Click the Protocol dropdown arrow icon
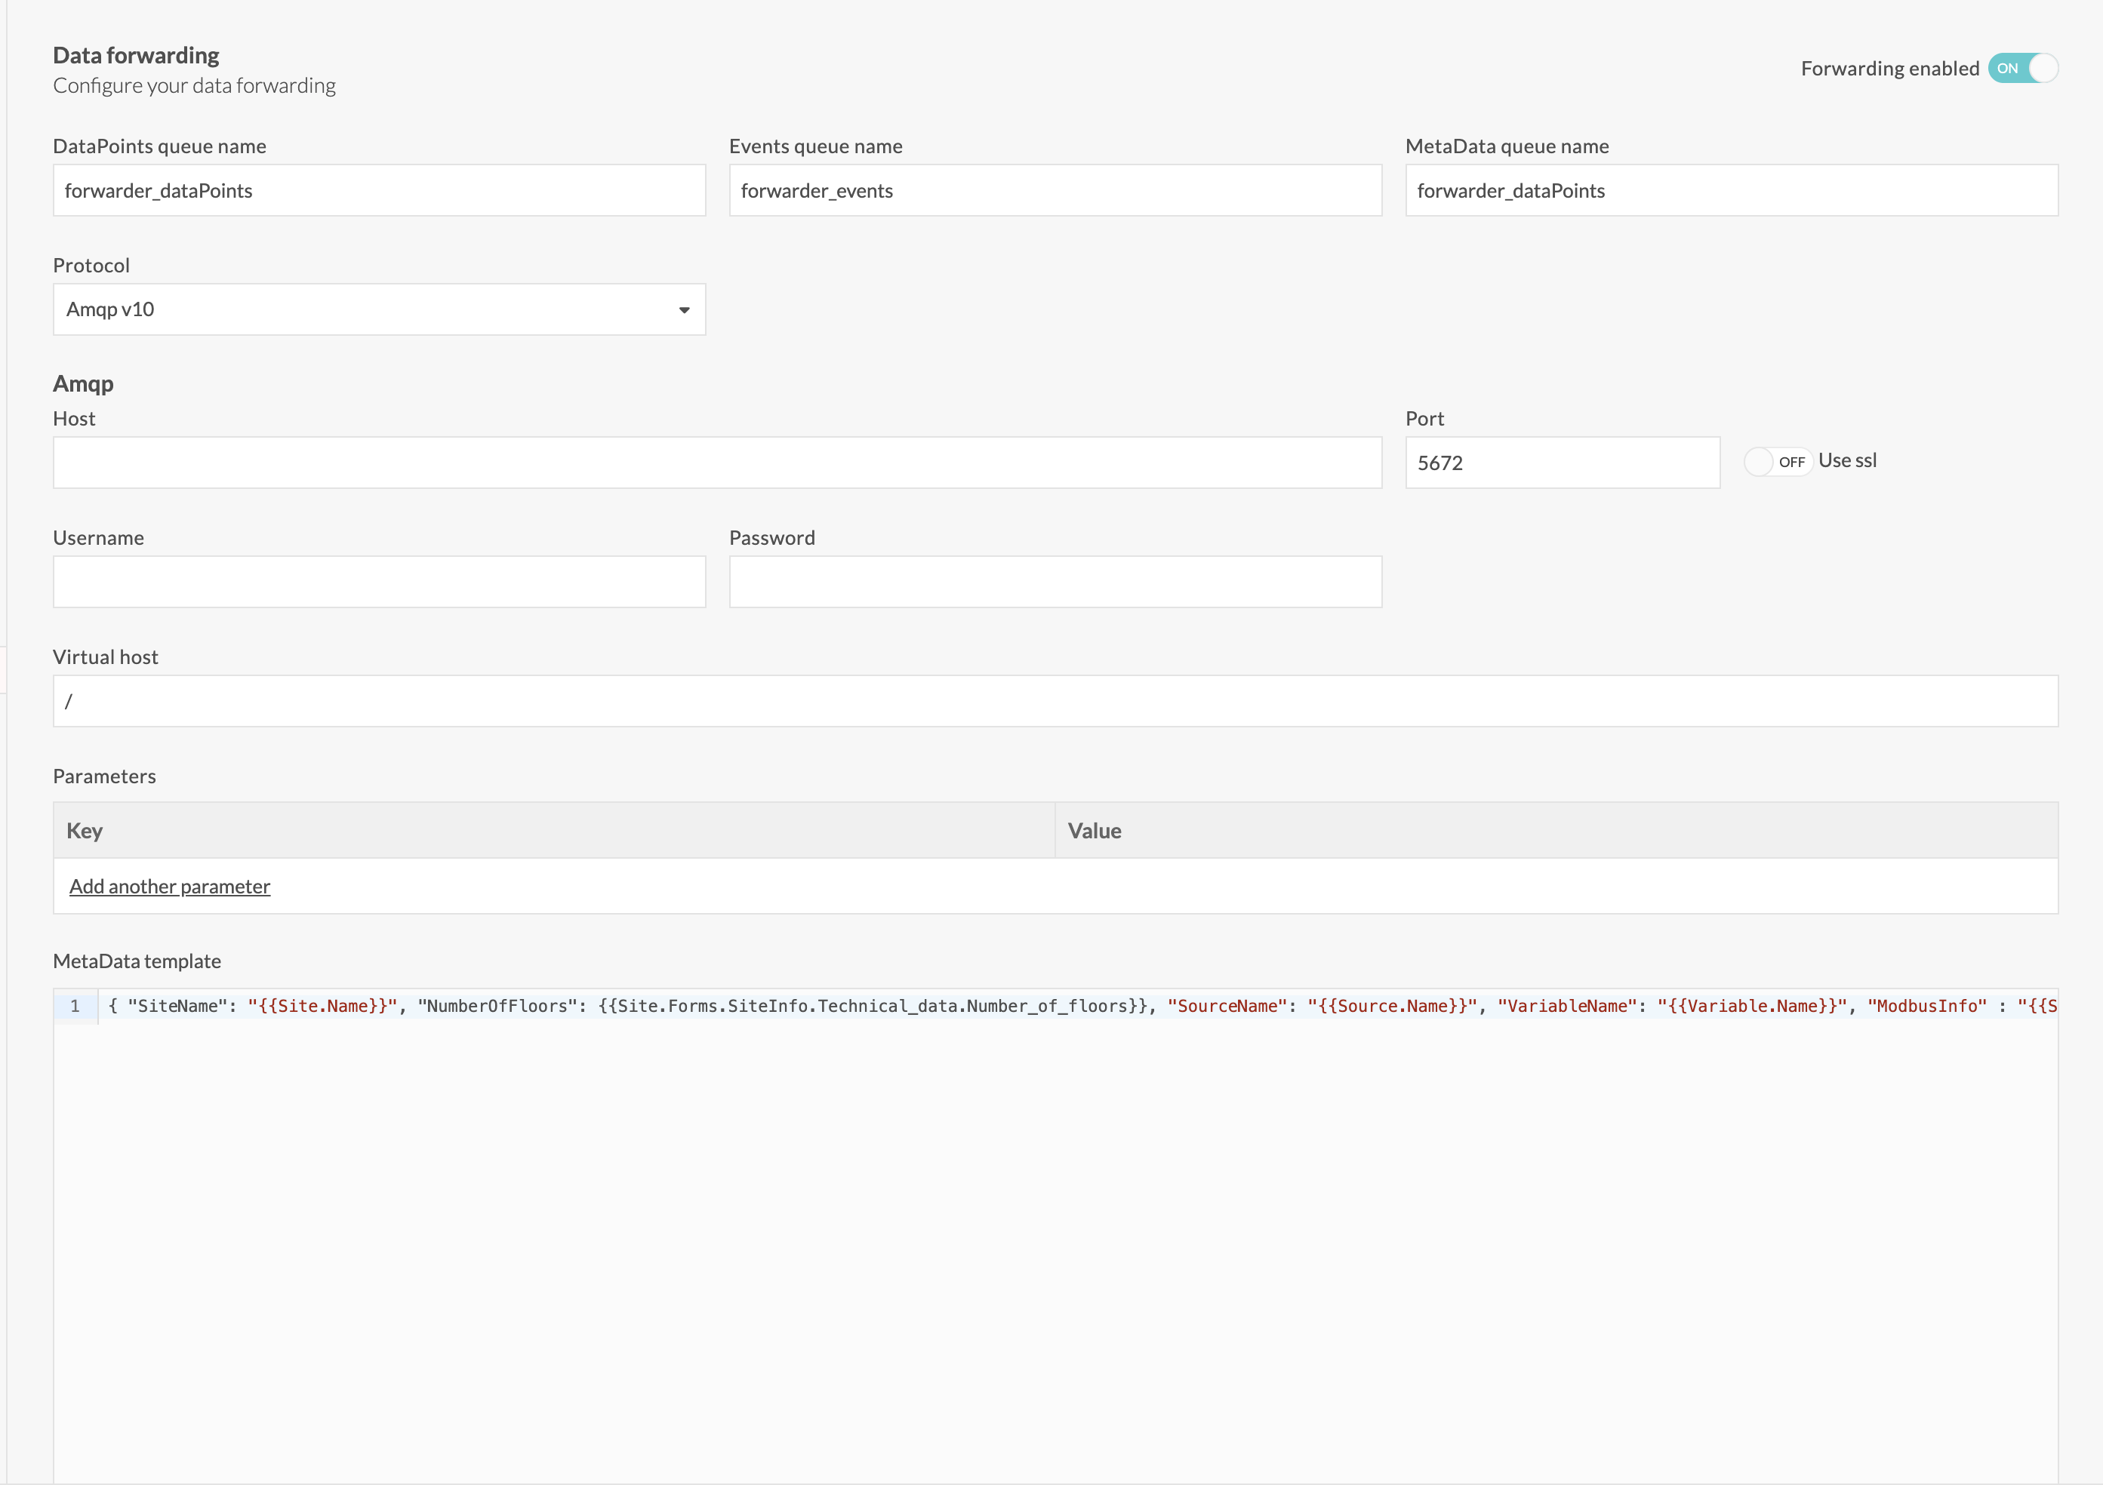This screenshot has width=2103, height=1485. pyautogui.click(x=683, y=310)
